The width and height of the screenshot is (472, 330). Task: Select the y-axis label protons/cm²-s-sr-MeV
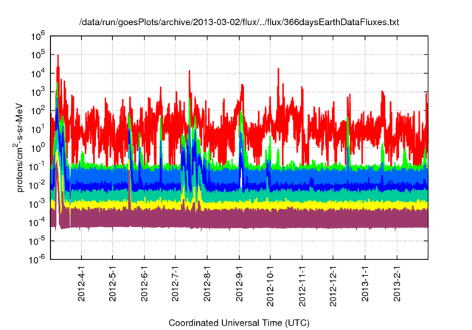point(19,147)
